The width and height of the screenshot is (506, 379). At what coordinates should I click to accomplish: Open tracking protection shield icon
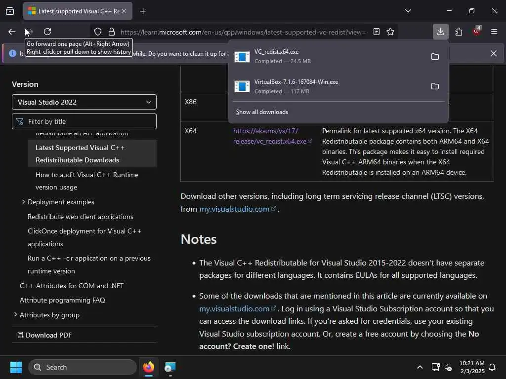coord(98,32)
